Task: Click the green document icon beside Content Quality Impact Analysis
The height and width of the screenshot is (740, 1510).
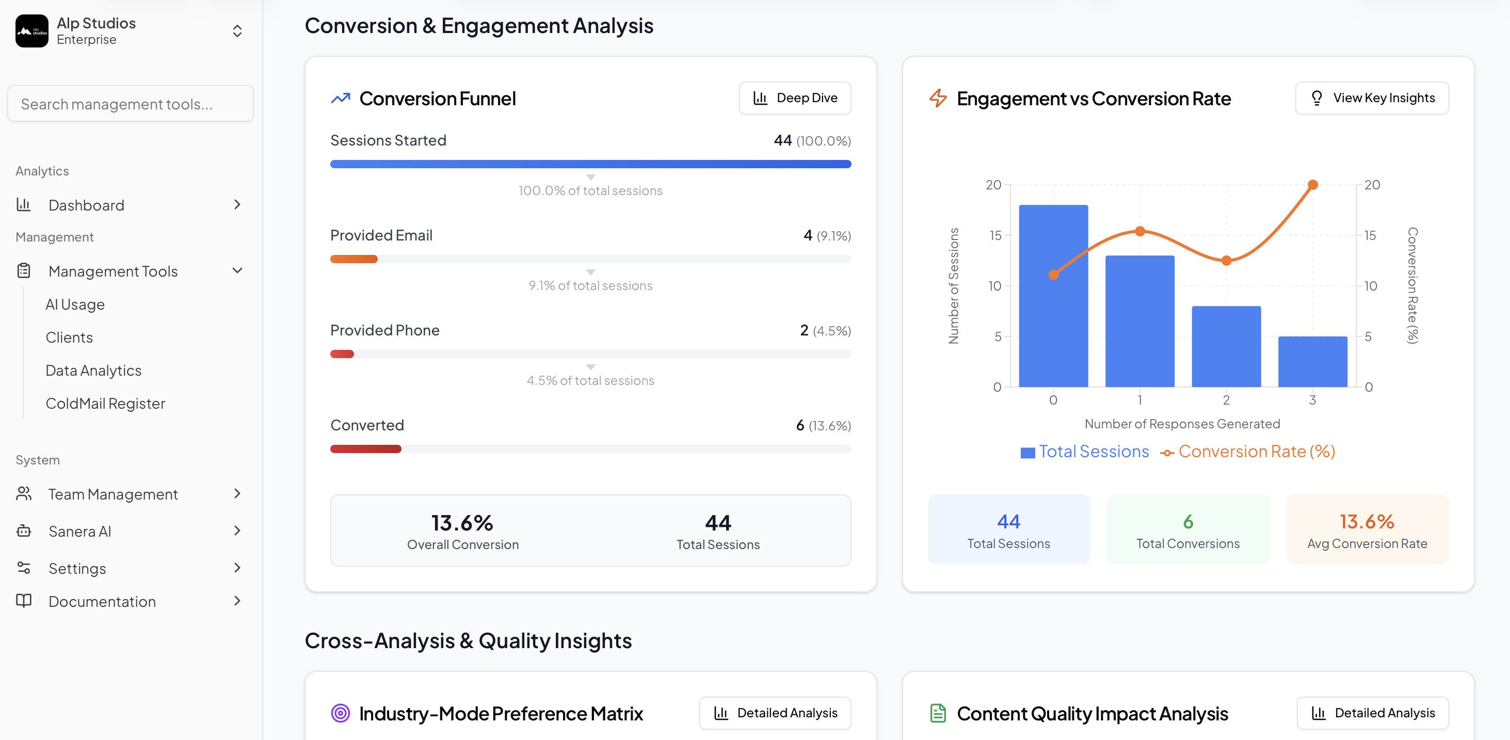Action: coord(939,713)
